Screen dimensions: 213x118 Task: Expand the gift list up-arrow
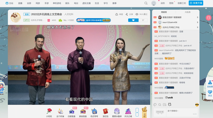(137, 112)
